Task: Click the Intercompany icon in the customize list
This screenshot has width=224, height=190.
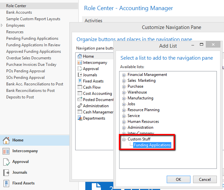Action: [x=80, y=63]
